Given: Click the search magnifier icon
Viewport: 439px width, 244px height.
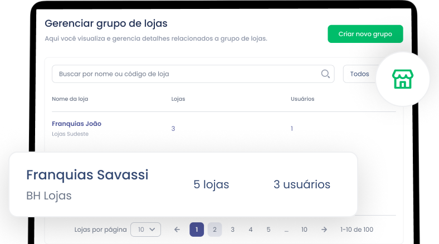Looking at the screenshot, I should pyautogui.click(x=325, y=74).
